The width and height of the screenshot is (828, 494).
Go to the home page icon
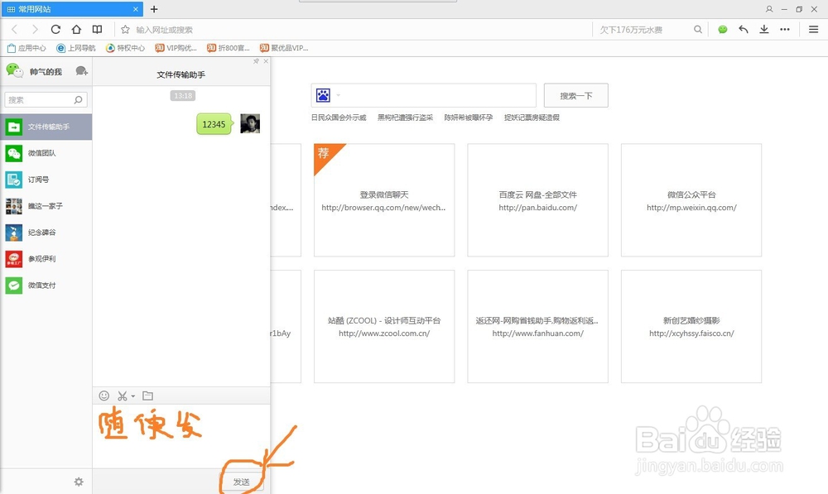pos(76,30)
